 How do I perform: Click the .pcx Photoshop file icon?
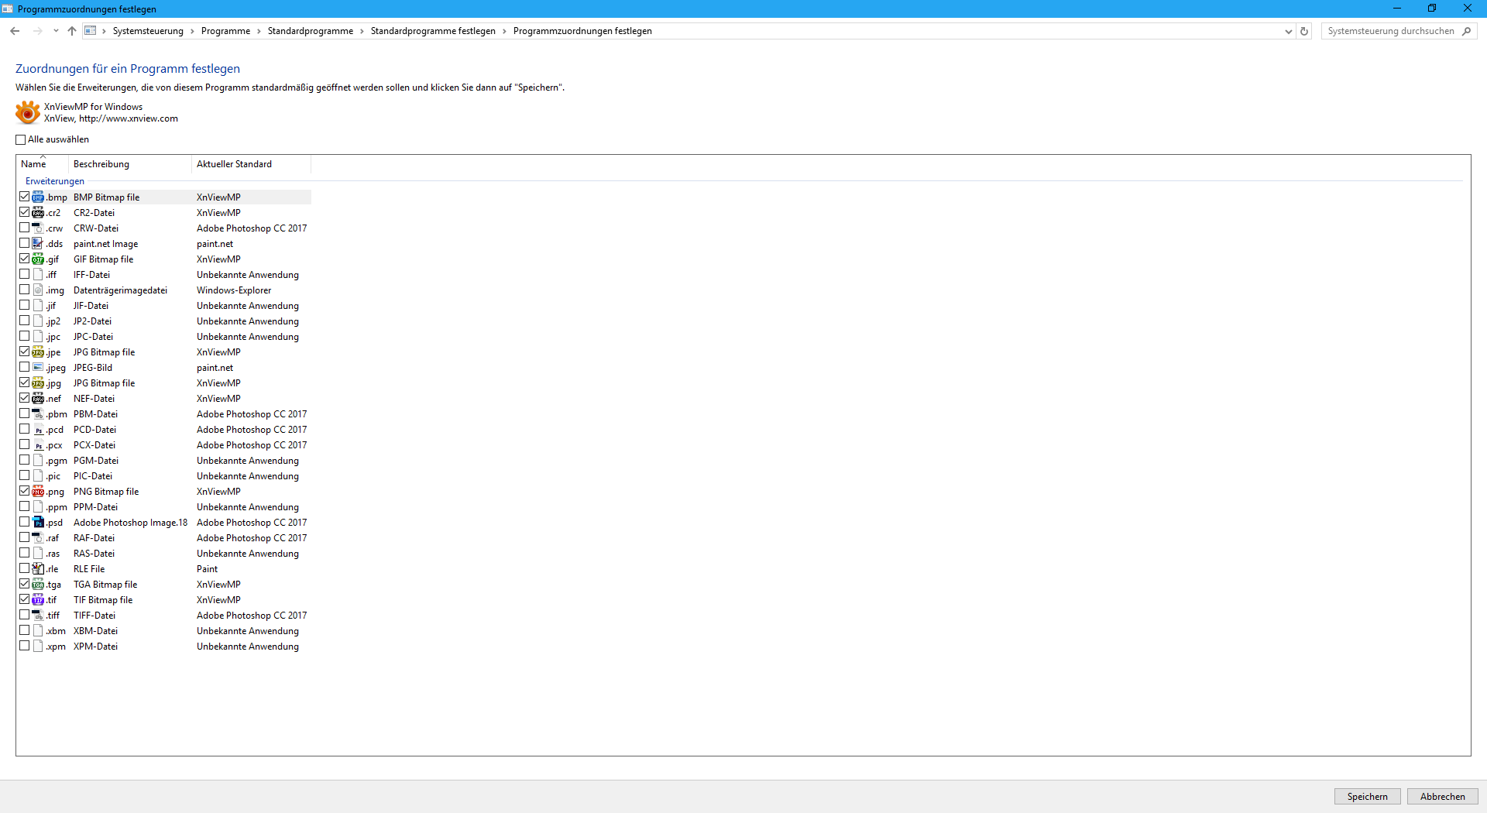(x=38, y=445)
